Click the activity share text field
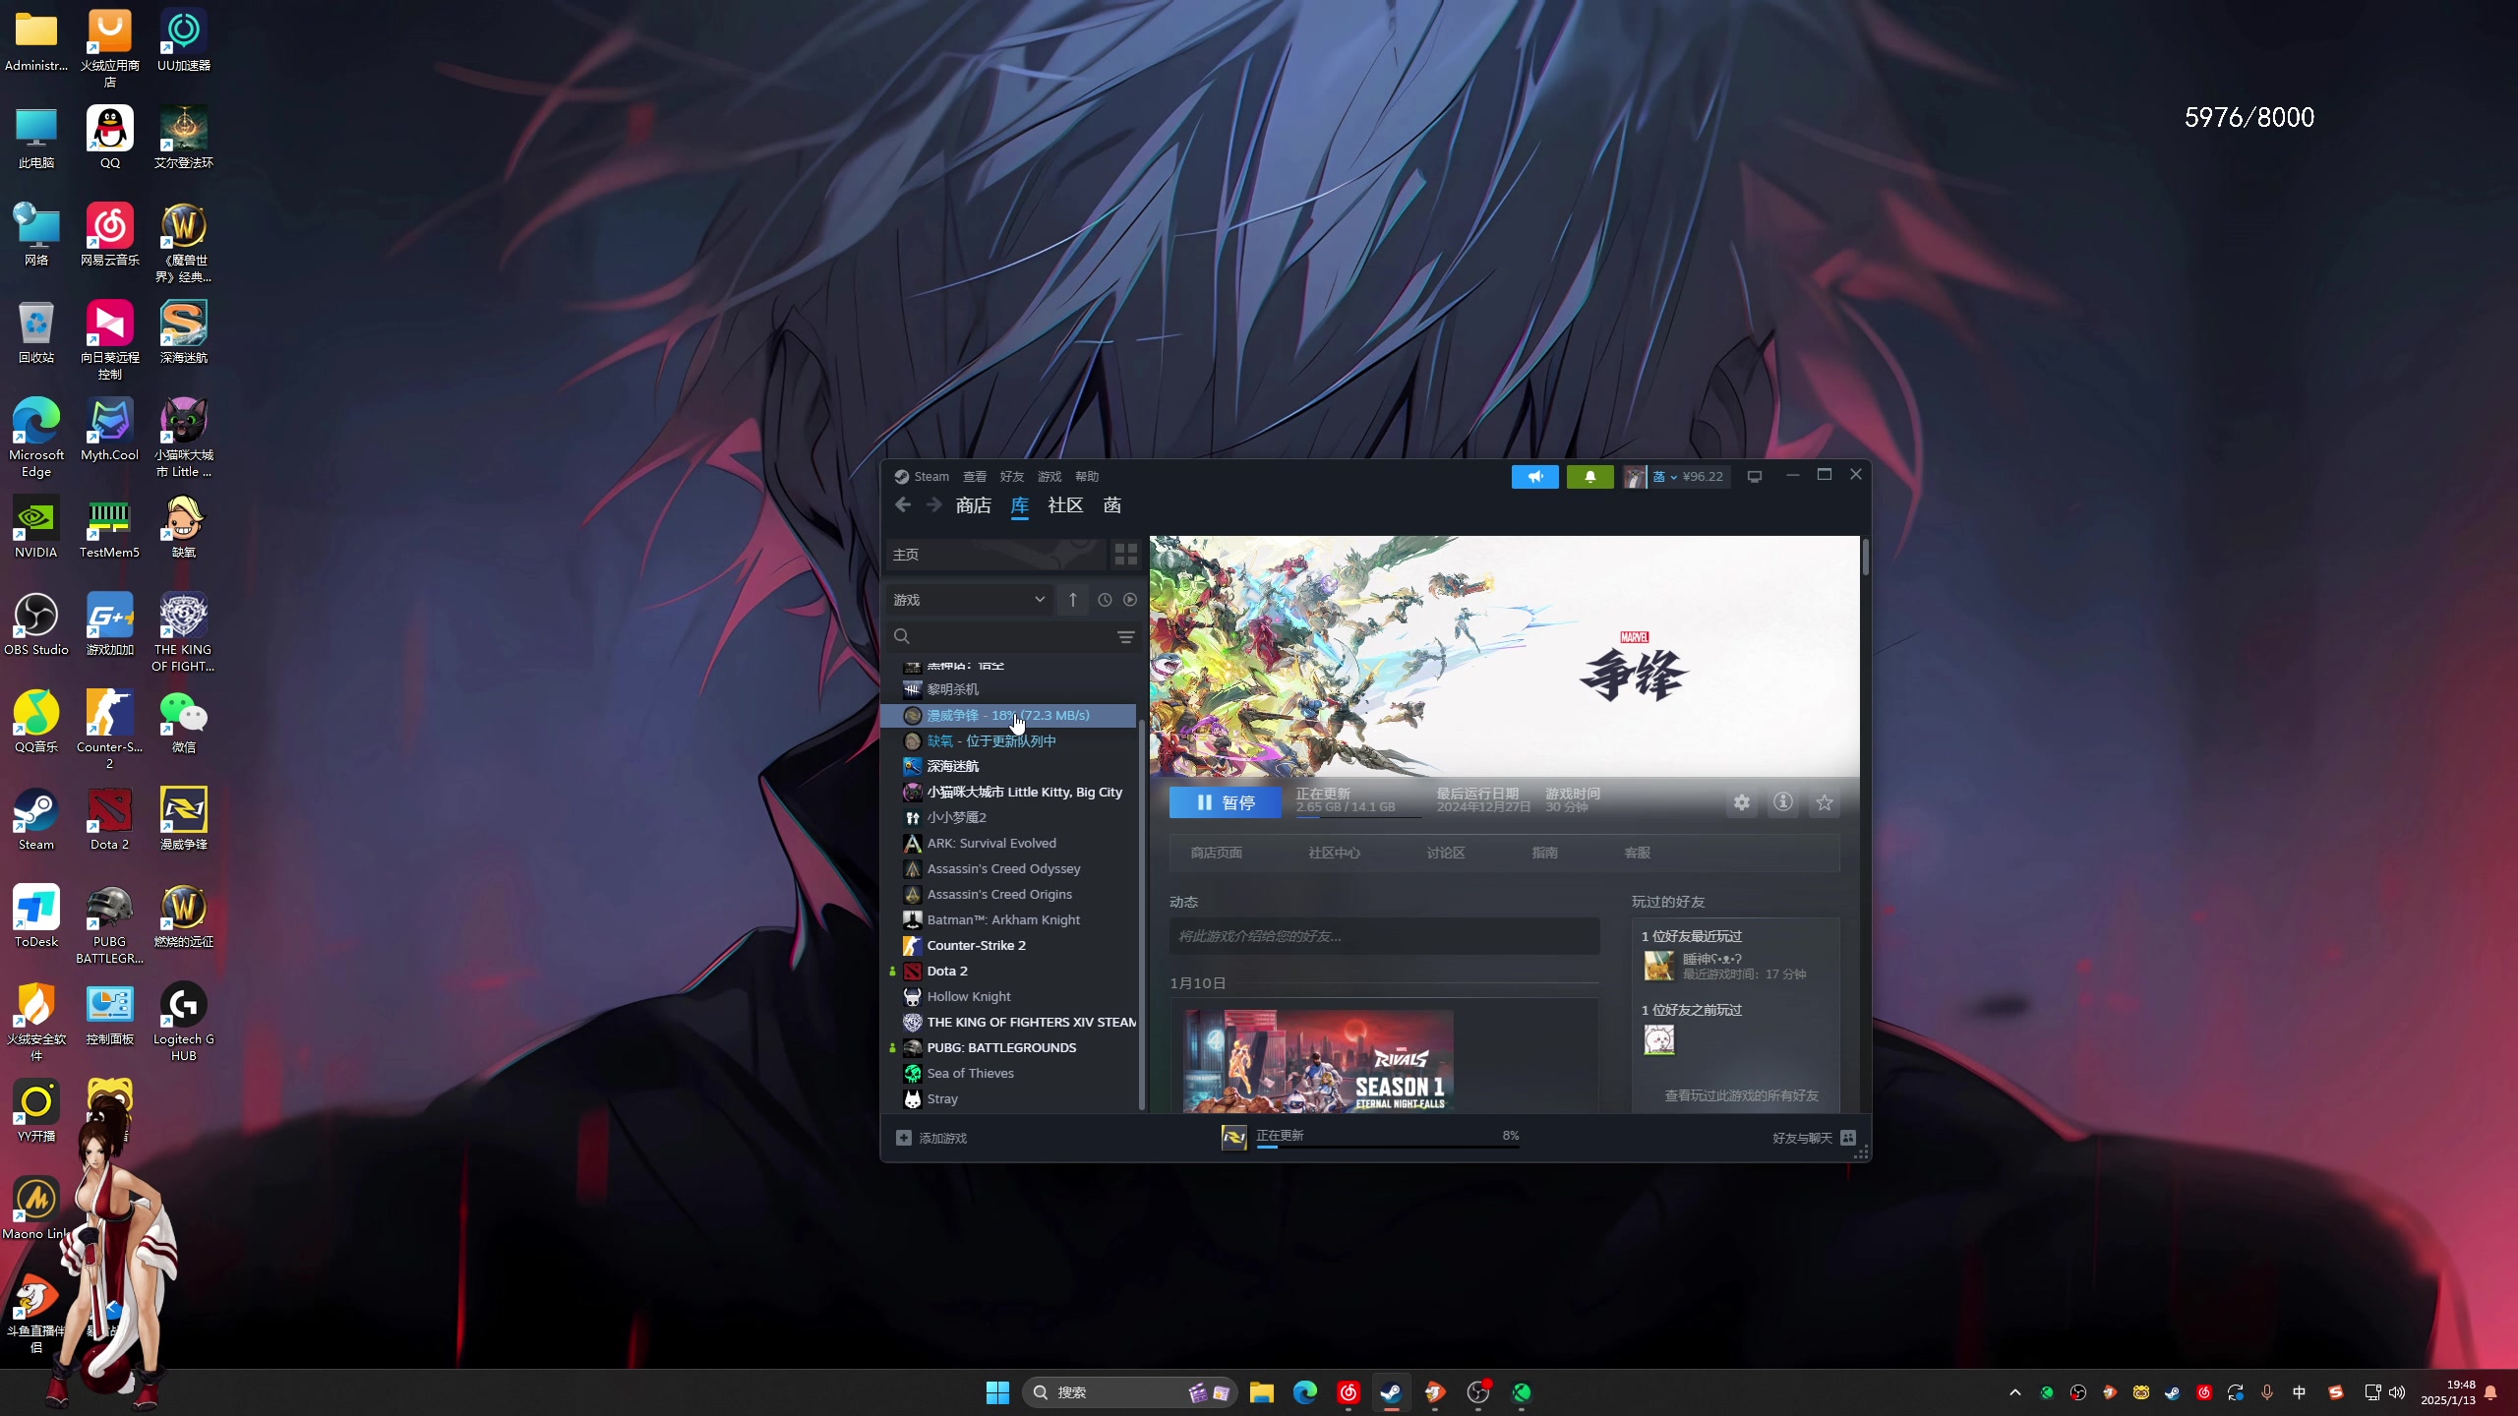The width and height of the screenshot is (2518, 1416). pos(1384,936)
